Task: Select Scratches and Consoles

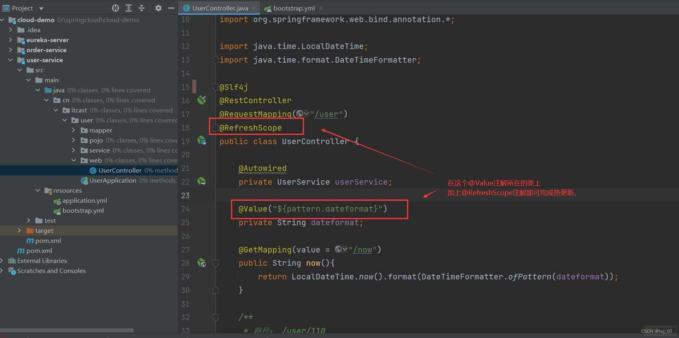Action: pyautogui.click(x=51, y=271)
